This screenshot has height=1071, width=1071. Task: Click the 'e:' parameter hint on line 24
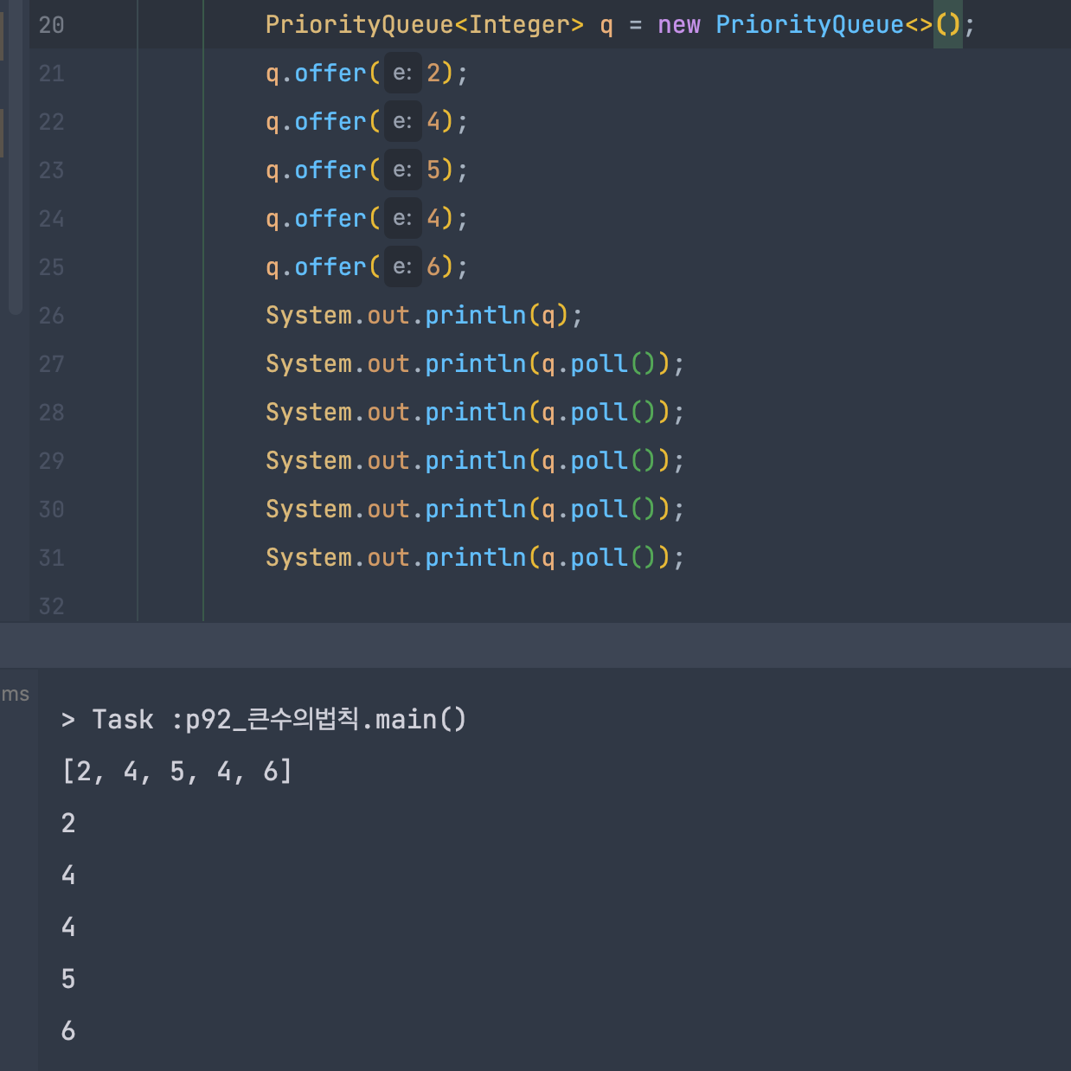pyautogui.click(x=402, y=219)
